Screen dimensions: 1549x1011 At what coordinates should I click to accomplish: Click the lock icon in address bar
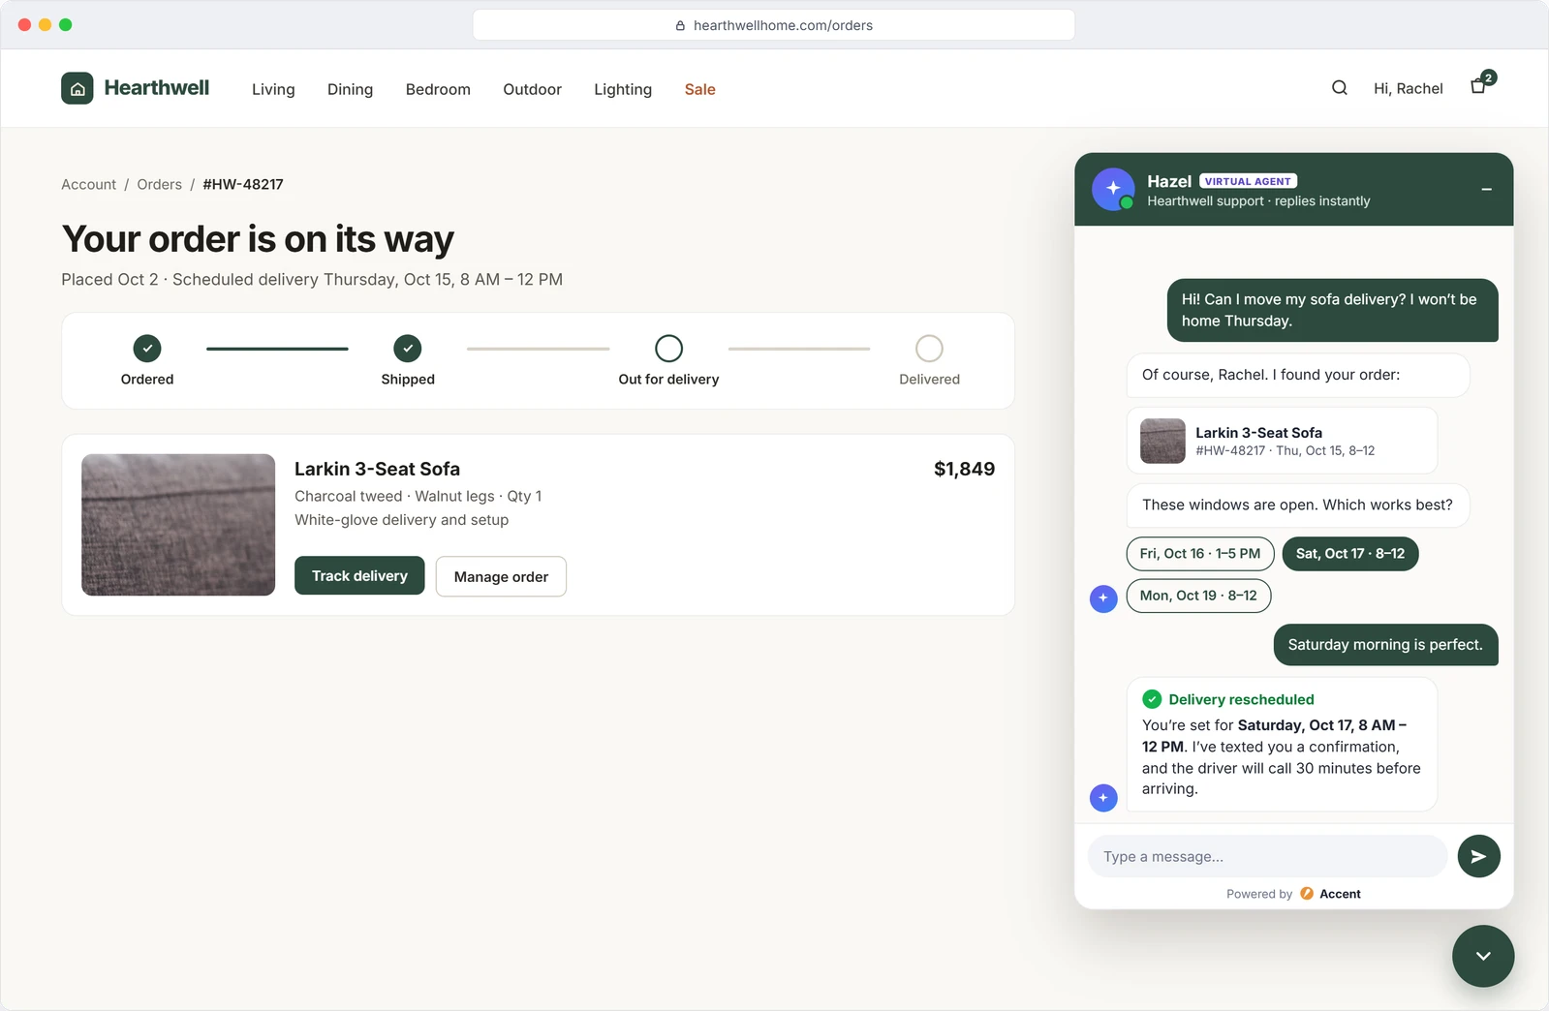click(680, 26)
